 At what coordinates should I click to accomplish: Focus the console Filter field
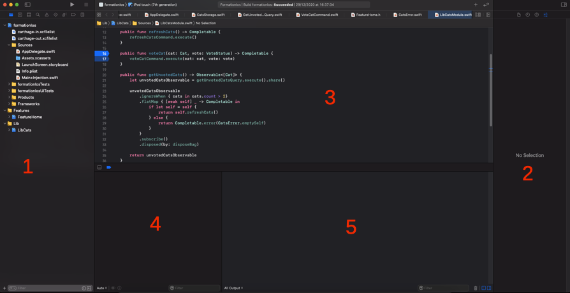point(443,288)
